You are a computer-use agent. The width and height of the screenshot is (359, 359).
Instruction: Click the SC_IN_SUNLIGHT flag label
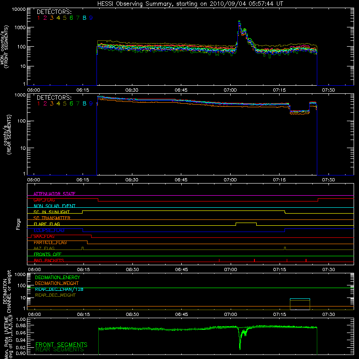[x=52, y=212]
